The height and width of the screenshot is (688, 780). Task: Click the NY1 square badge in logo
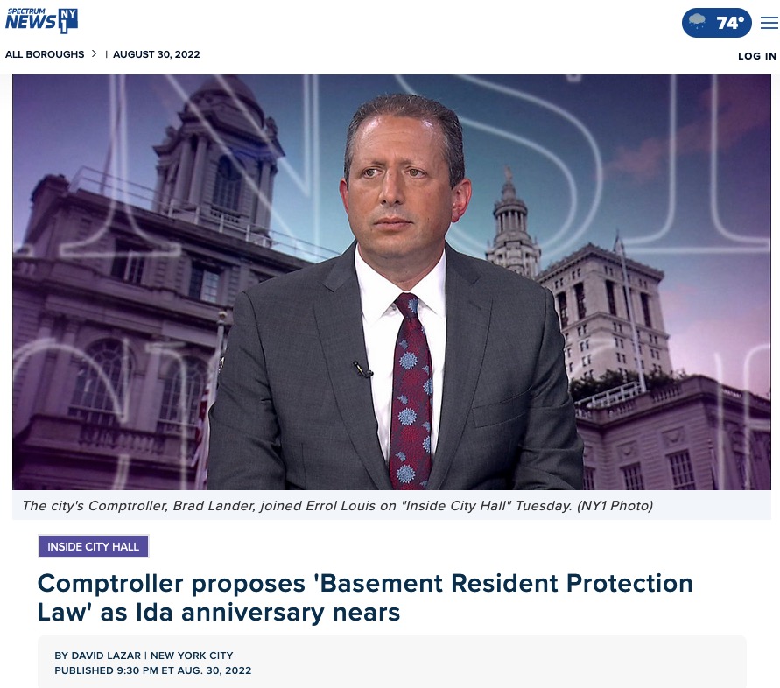[x=68, y=21]
